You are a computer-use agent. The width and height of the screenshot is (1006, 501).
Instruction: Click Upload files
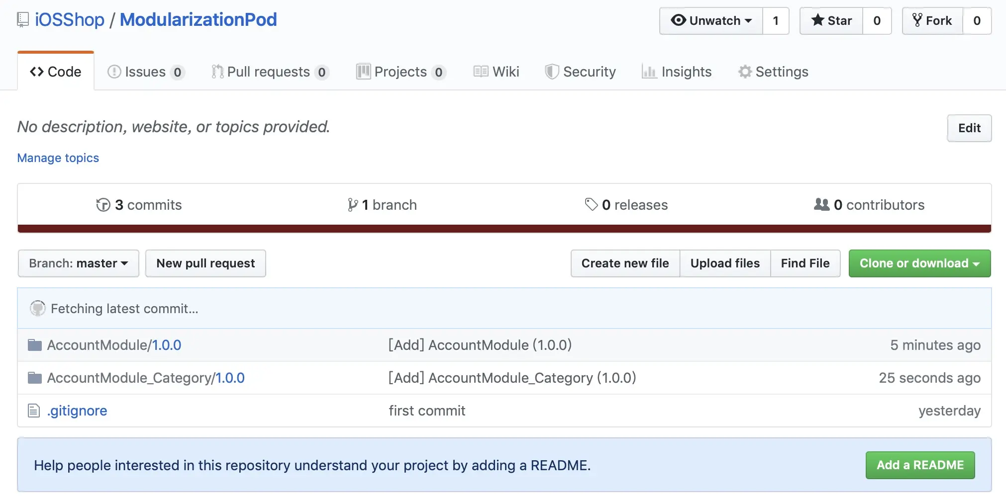(725, 263)
